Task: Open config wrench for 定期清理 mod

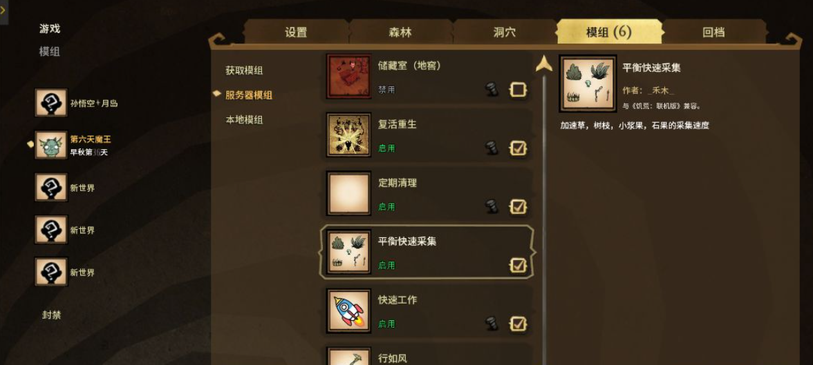Action: coord(492,206)
